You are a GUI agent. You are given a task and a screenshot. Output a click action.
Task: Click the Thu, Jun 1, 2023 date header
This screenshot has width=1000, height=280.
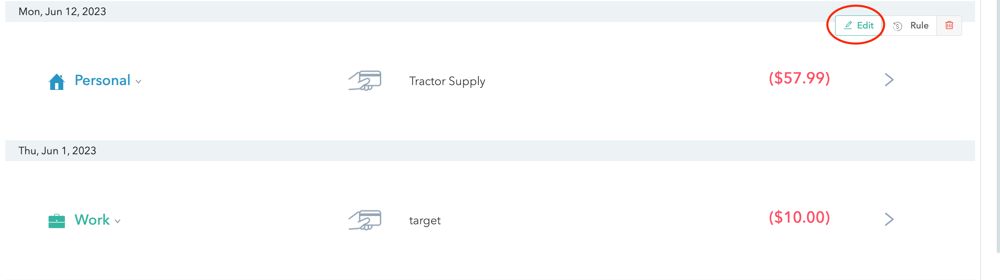(490, 151)
